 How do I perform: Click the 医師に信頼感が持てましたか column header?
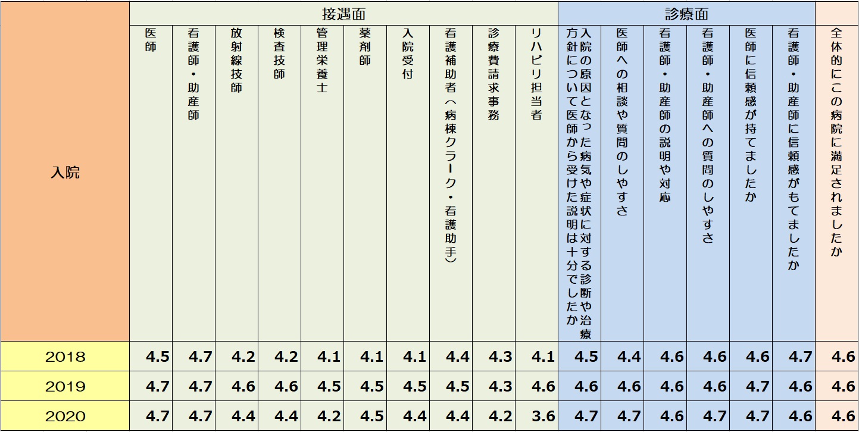(x=751, y=183)
